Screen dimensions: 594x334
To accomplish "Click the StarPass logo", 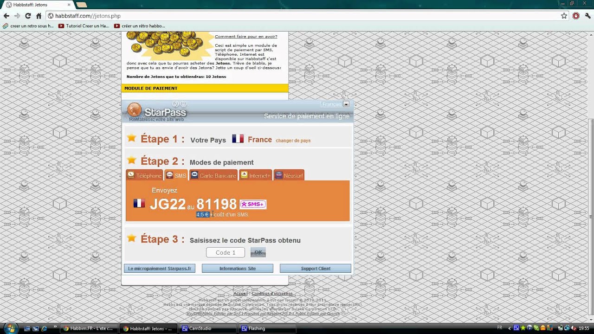I will (157, 112).
